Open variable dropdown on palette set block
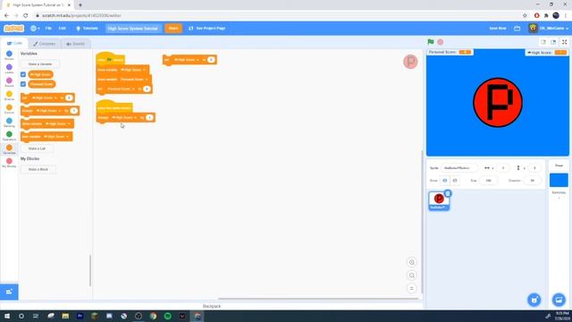Viewport: 572px width, 322px height. [44, 97]
